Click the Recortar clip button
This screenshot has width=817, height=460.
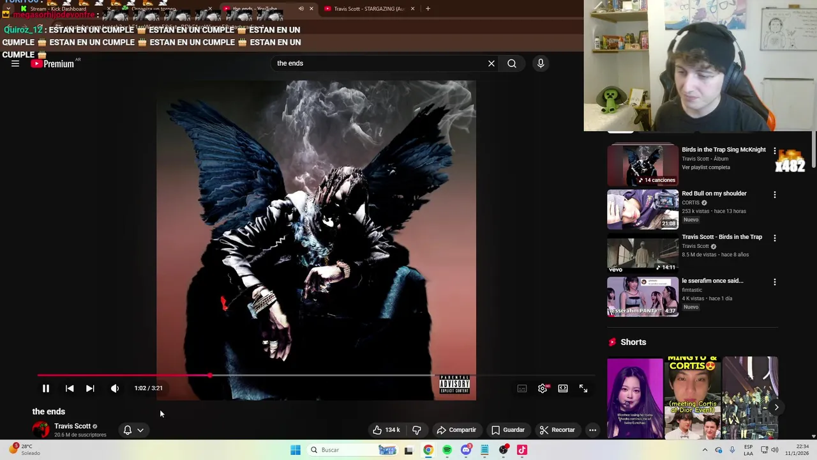pyautogui.click(x=557, y=430)
